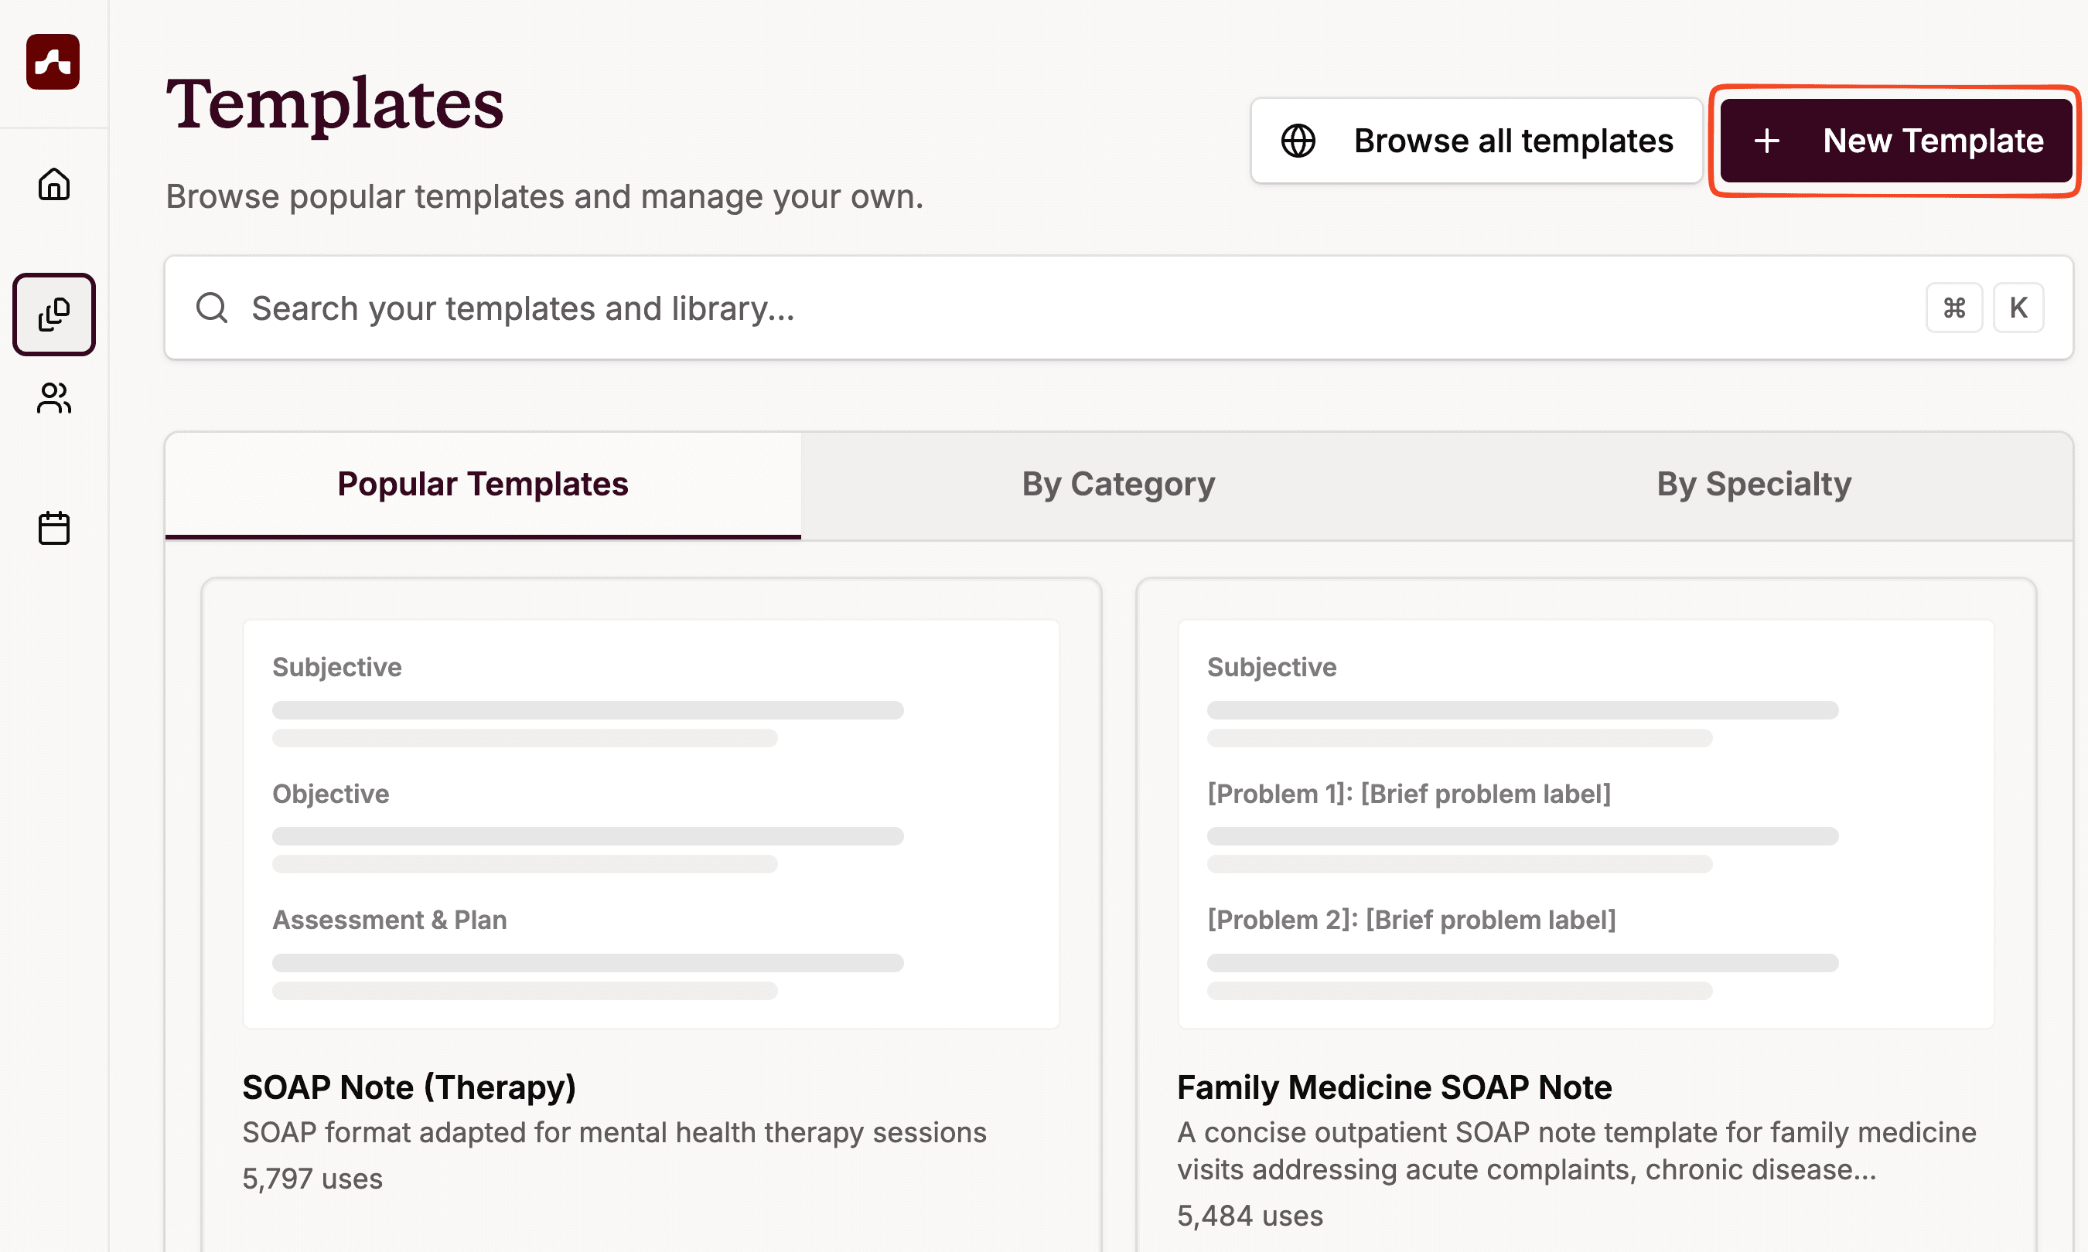Focus the search templates and library field
The width and height of the screenshot is (2088, 1252).
click(x=1013, y=308)
